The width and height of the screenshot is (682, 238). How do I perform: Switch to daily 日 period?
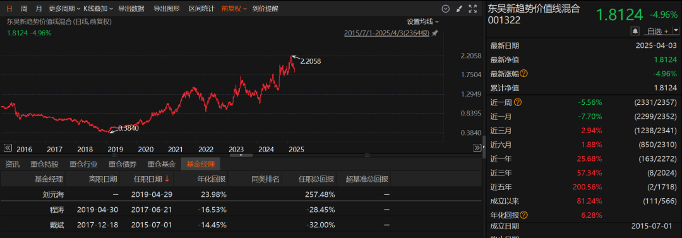(x=9, y=8)
